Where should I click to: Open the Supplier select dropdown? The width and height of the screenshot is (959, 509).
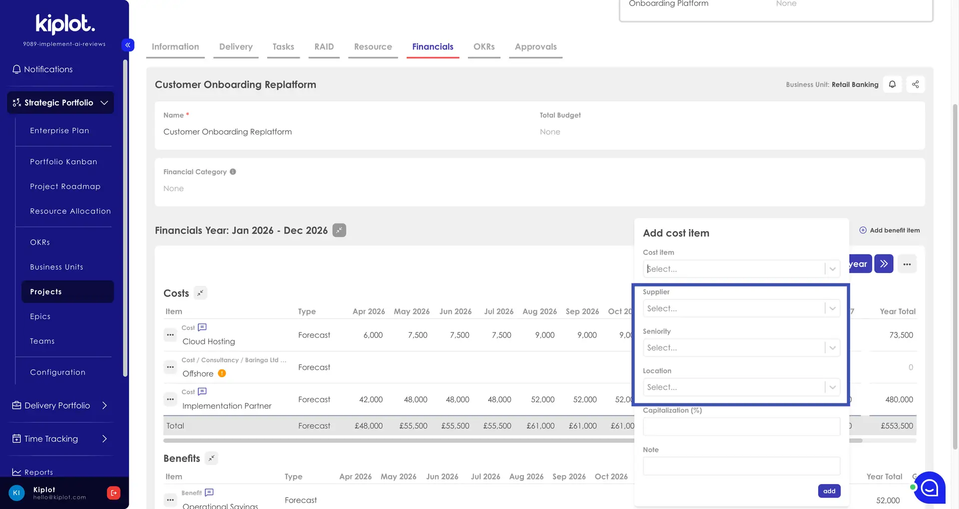741,308
